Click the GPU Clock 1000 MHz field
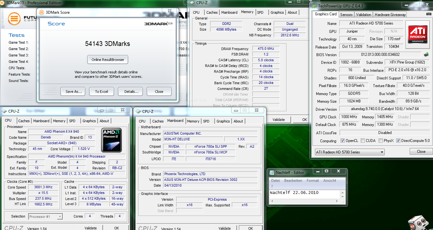 [x=349, y=117]
